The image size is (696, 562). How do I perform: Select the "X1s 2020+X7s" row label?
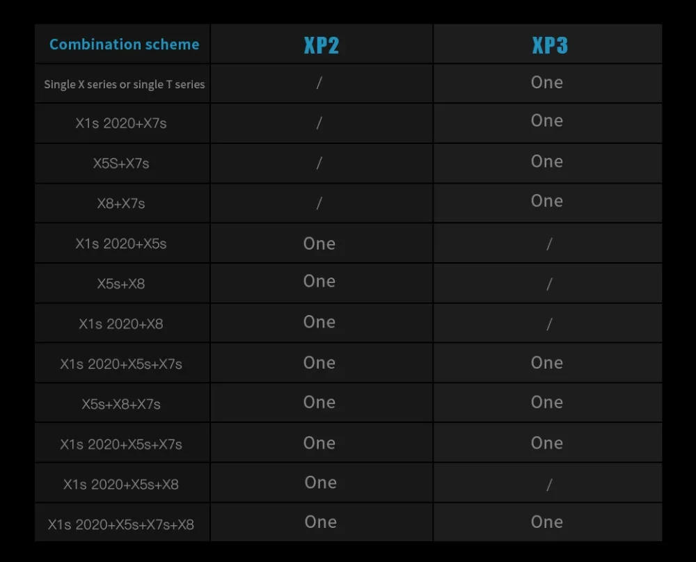120,123
